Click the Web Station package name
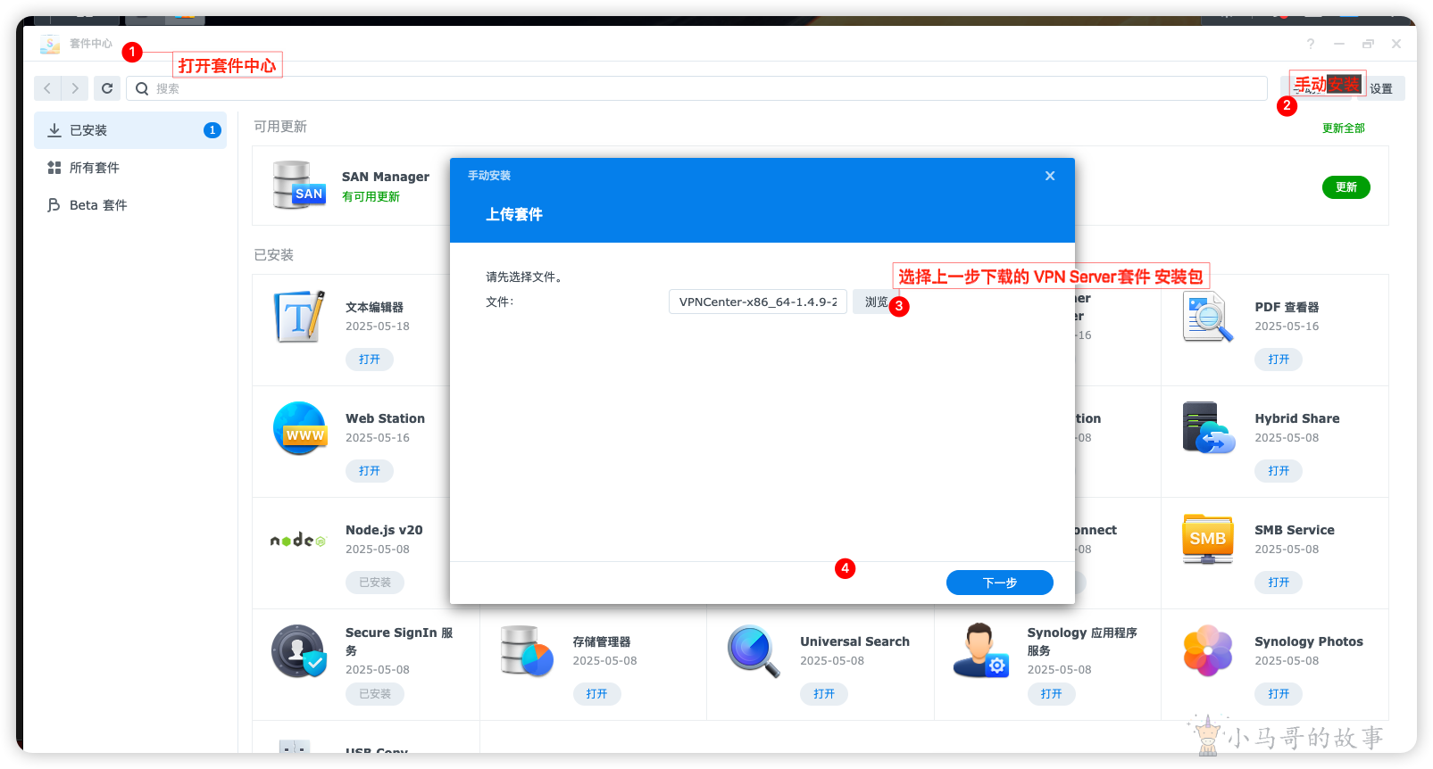Image resolution: width=1433 pixels, height=769 pixels. 385,418
